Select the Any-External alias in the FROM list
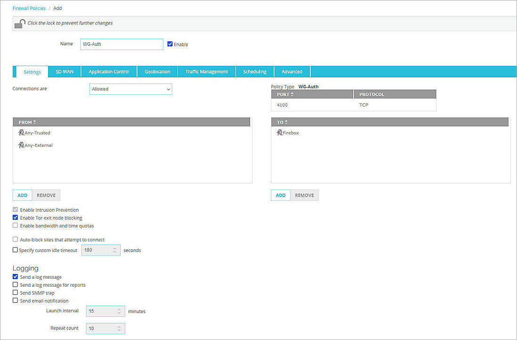This screenshot has height=340, width=517. click(38, 145)
